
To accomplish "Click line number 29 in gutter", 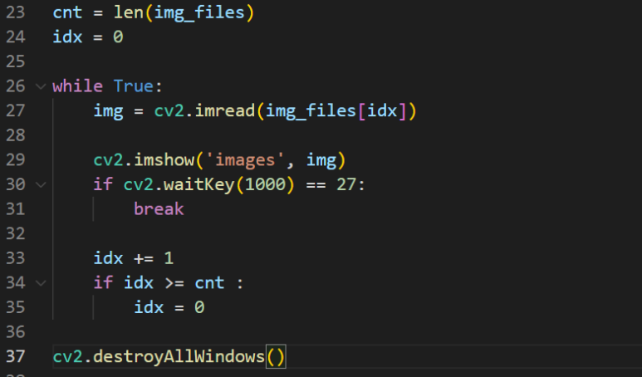I will [16, 159].
